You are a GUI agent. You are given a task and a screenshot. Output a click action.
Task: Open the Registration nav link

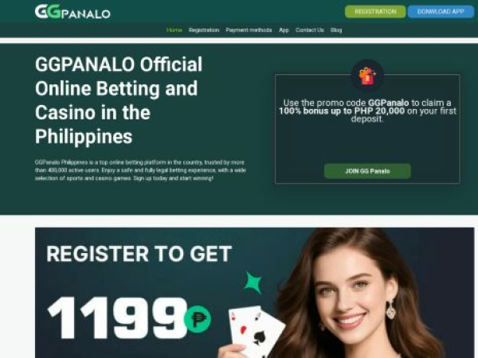(204, 30)
